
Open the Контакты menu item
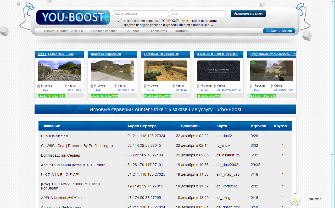182,31
